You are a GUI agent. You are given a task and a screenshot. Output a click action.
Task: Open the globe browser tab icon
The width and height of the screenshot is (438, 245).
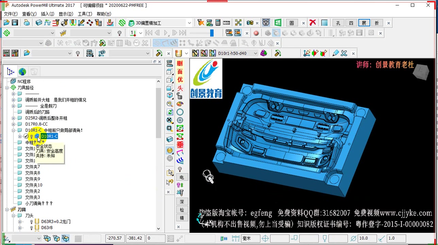[x=22, y=71]
